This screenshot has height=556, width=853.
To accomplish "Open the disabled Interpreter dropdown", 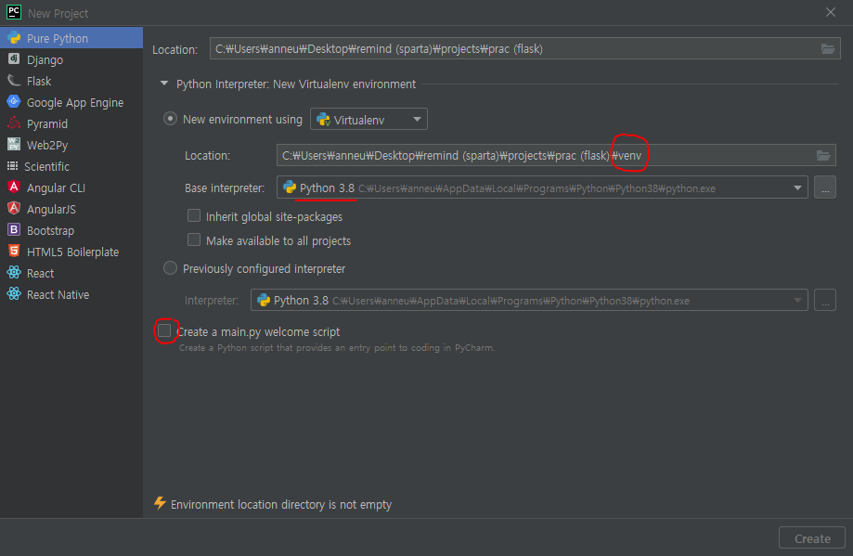I will coord(529,301).
